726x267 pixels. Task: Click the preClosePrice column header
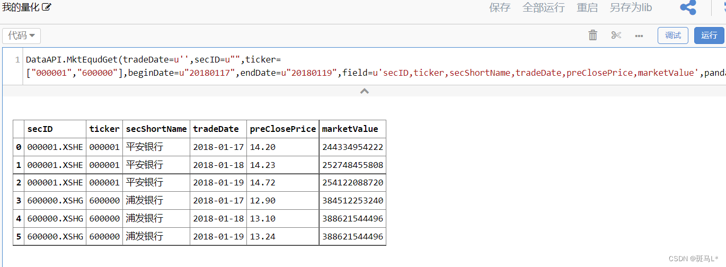[x=283, y=129]
